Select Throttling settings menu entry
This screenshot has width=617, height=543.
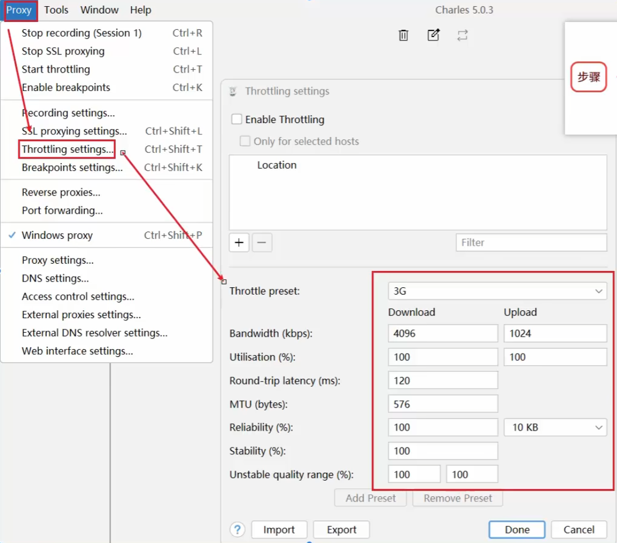click(x=67, y=150)
